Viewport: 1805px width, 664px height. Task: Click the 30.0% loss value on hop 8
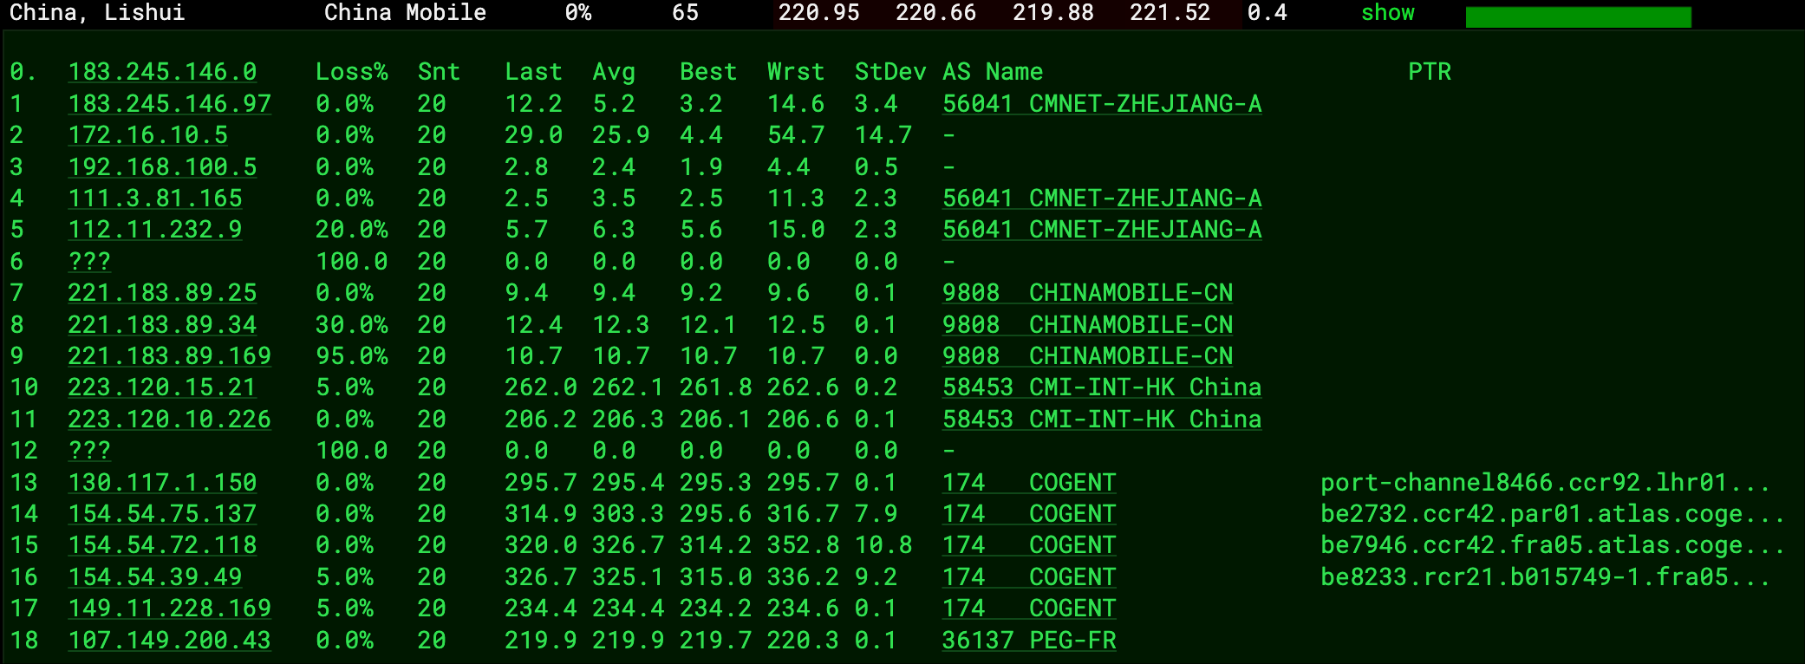[352, 325]
